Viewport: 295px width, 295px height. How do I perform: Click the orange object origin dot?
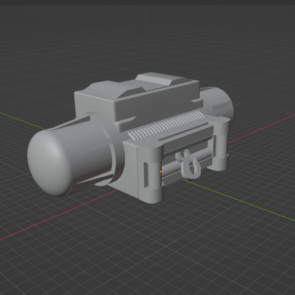pyautogui.click(x=161, y=172)
